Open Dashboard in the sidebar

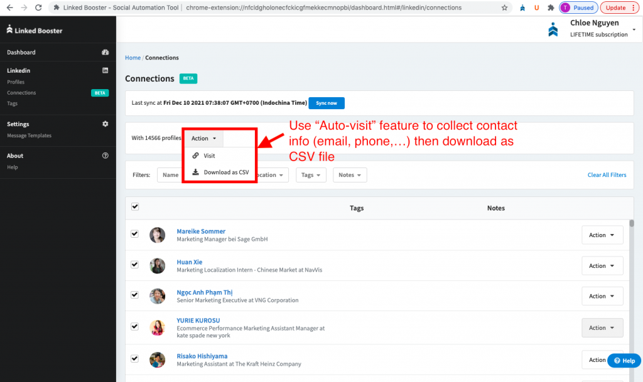(x=21, y=53)
